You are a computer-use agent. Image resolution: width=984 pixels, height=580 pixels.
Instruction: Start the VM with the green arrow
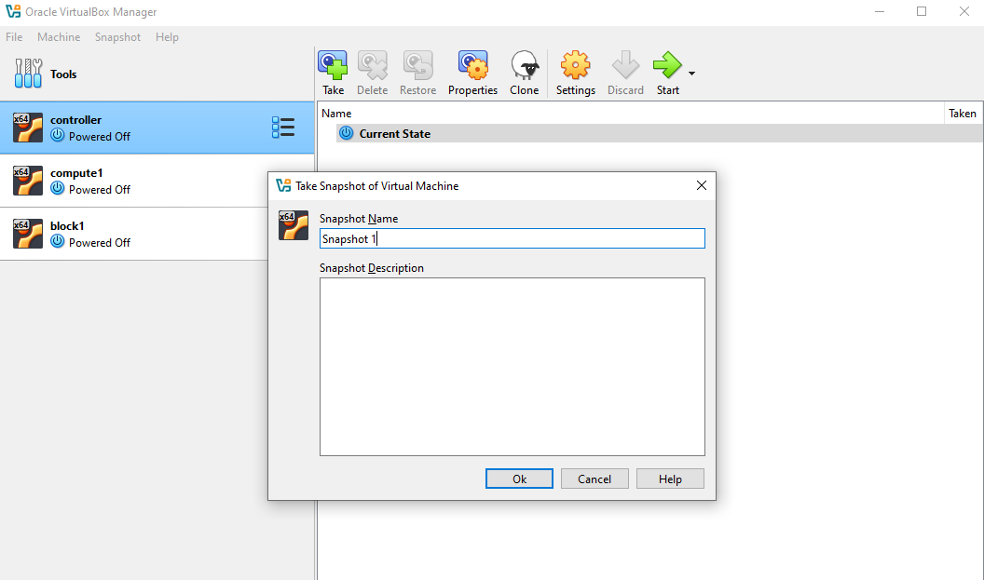[x=666, y=67]
